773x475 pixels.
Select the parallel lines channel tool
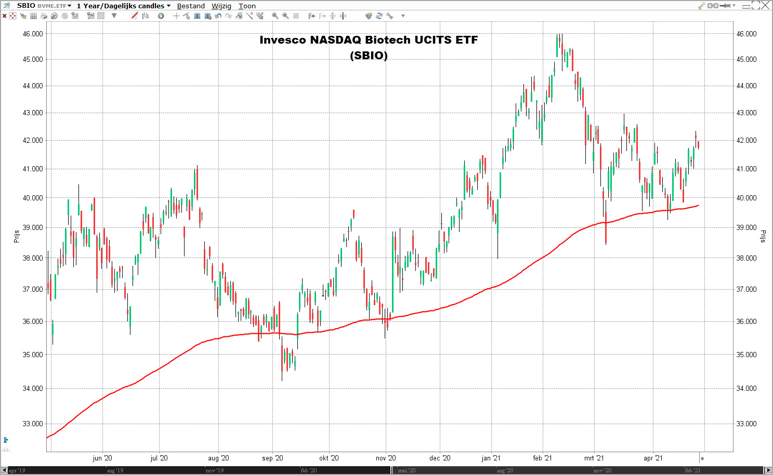(x=260, y=16)
